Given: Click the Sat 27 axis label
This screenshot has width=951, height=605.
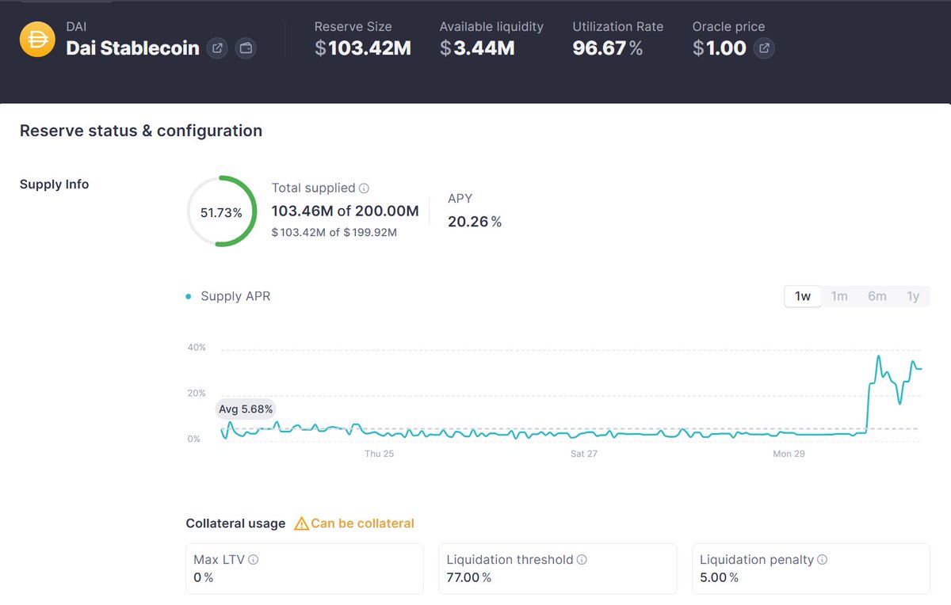Looking at the screenshot, I should (x=583, y=454).
